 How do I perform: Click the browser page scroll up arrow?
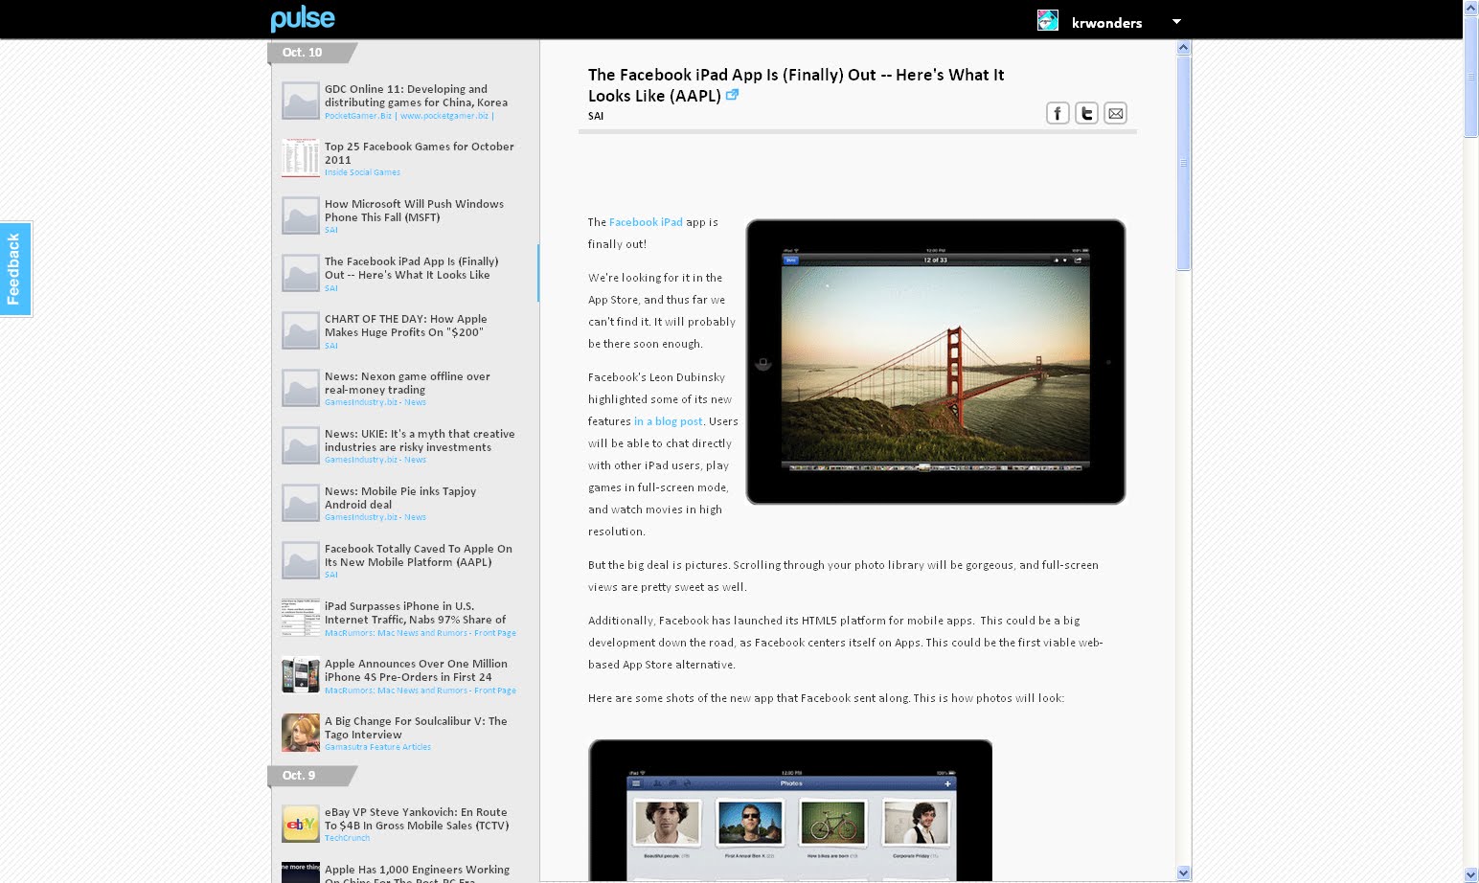coord(1471,8)
